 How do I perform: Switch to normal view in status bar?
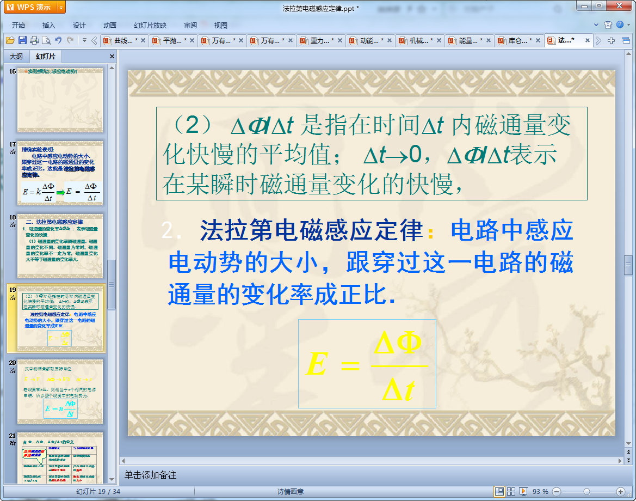(499, 491)
